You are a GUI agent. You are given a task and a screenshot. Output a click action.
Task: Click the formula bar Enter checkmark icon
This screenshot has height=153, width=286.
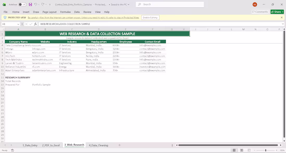[31, 24]
